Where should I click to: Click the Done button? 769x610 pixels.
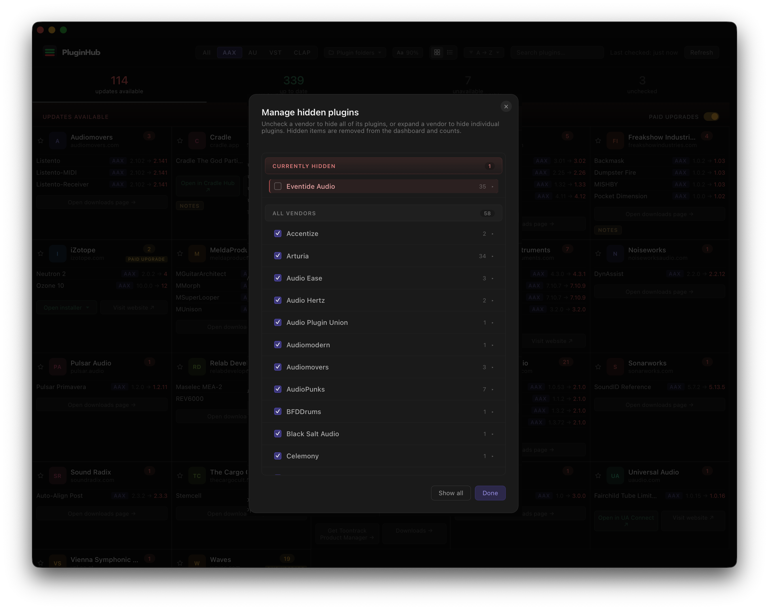[490, 493]
